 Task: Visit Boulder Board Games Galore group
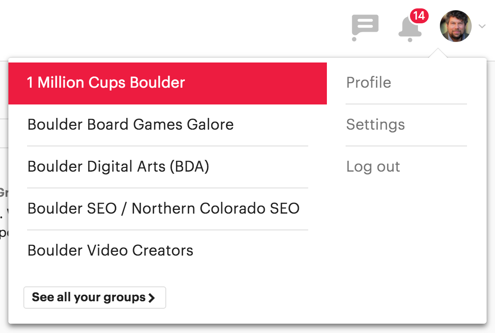pos(131,125)
